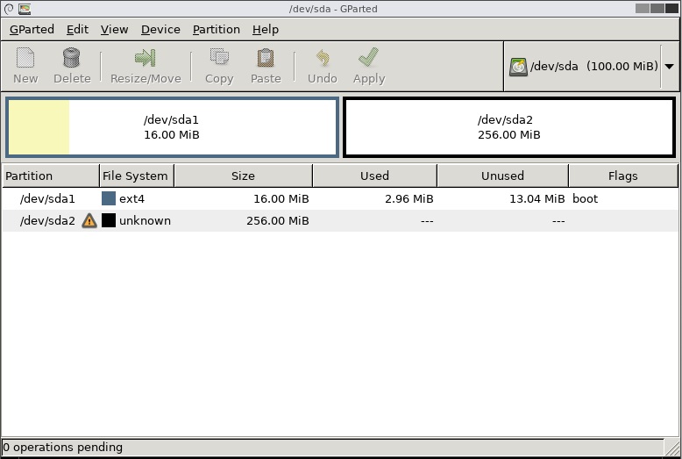Select the /dev/sda1 row in partition list

tap(340, 198)
